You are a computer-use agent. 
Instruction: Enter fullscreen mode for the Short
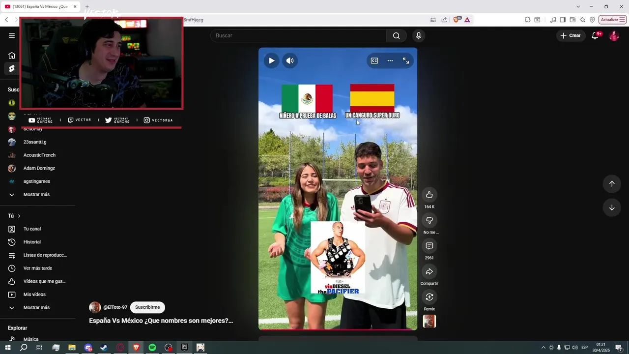[x=406, y=60]
